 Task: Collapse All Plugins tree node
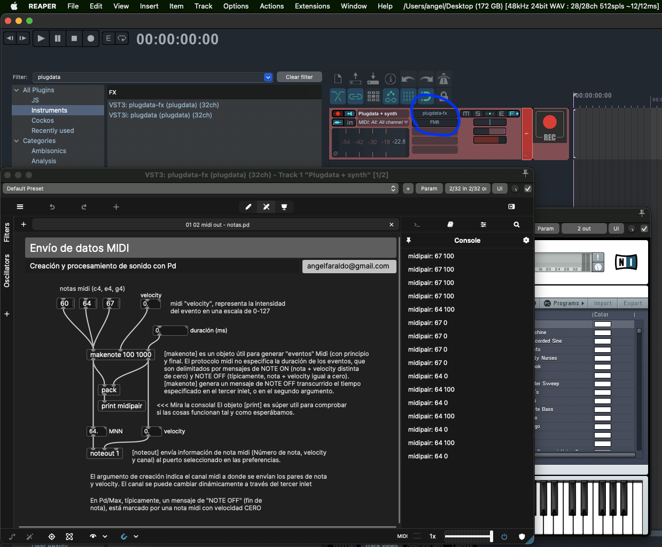coord(17,90)
